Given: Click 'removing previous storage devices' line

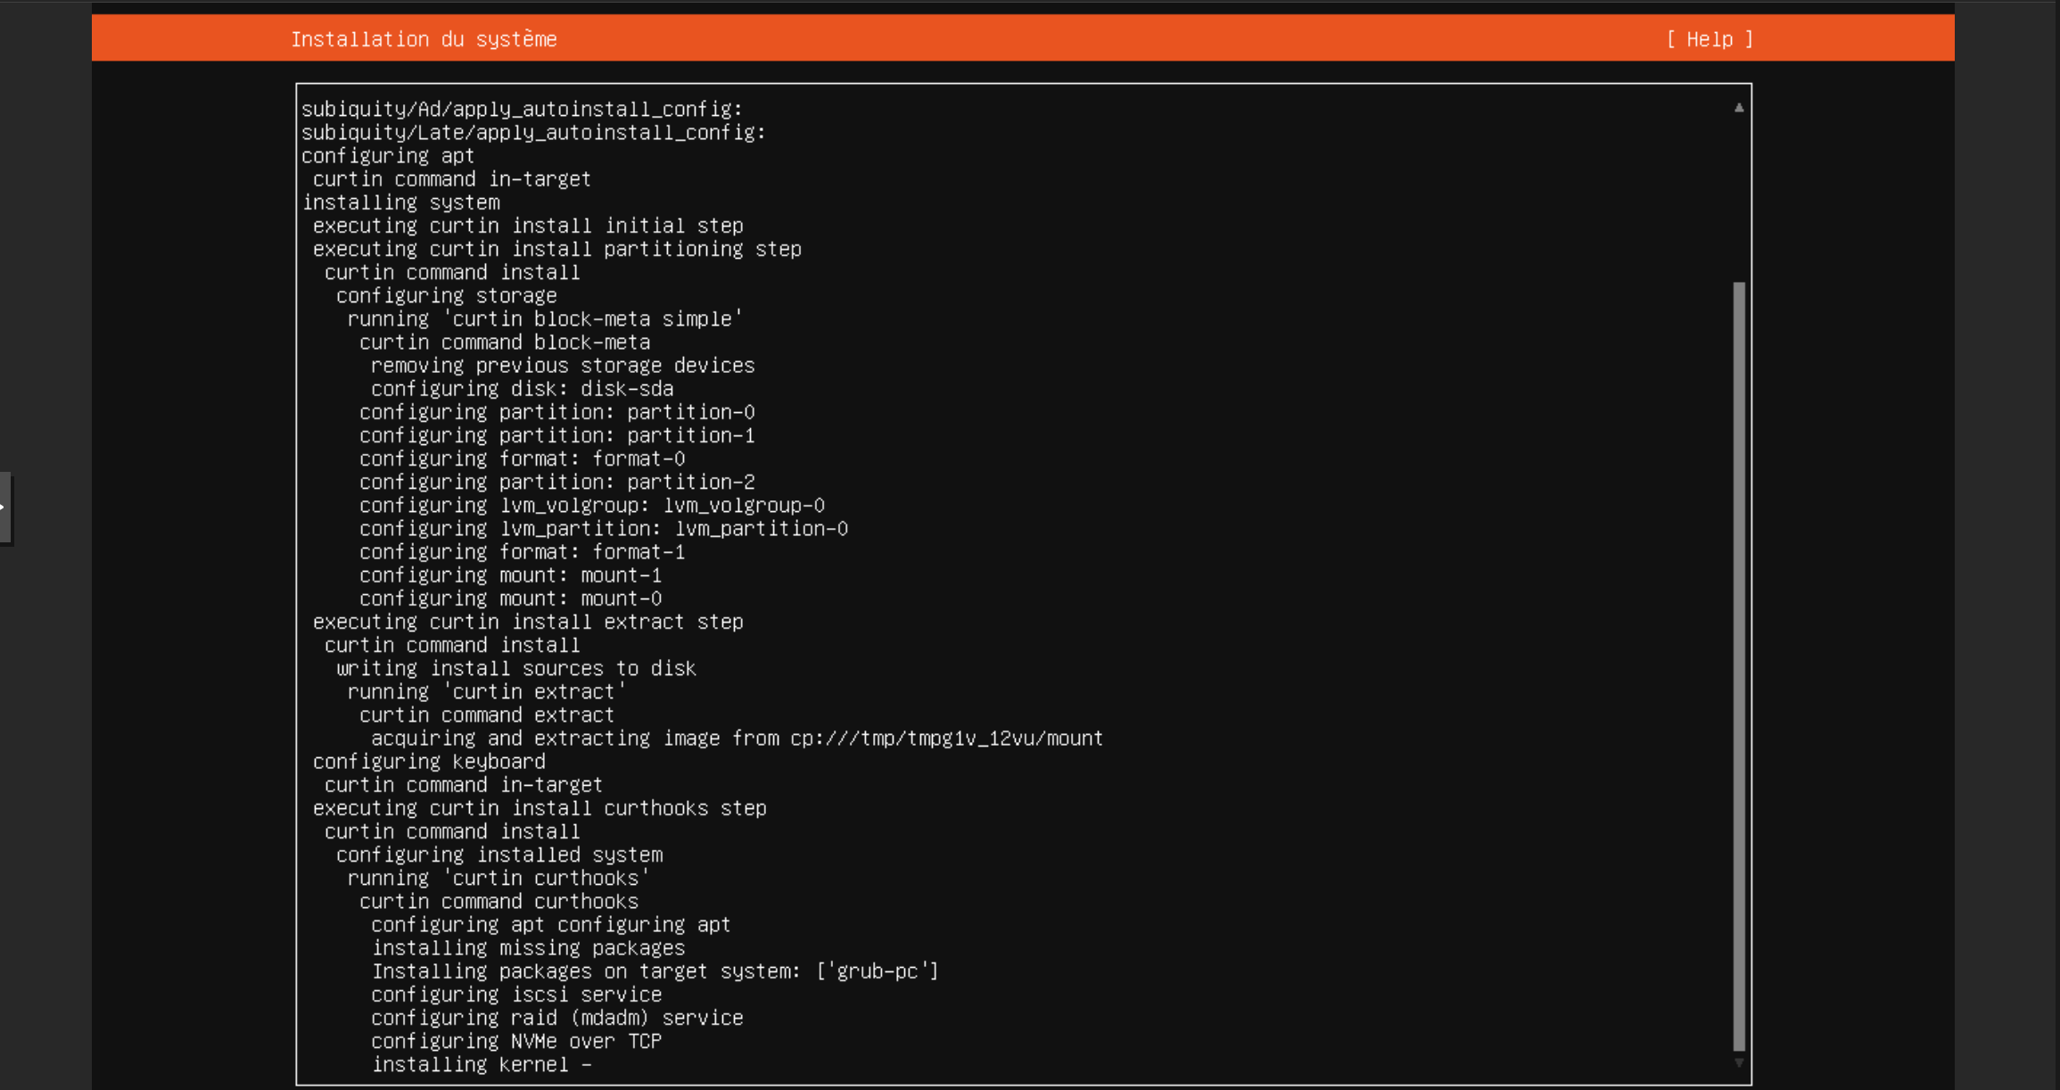Looking at the screenshot, I should click(562, 366).
